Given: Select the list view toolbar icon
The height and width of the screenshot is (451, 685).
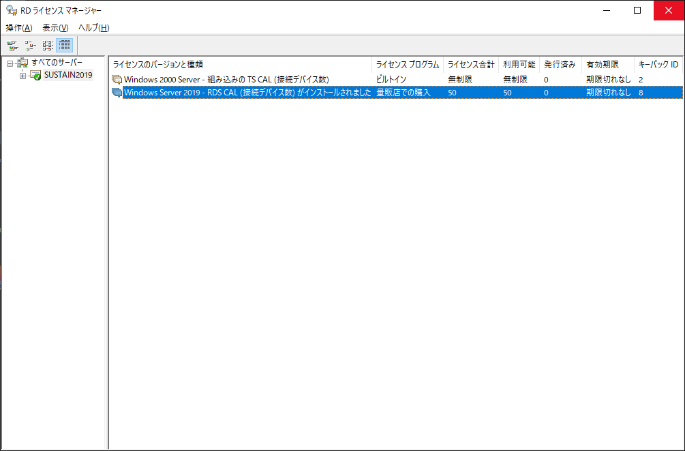Looking at the screenshot, I should click(x=48, y=45).
